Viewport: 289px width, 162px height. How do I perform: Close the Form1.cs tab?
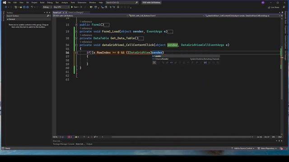(66, 13)
